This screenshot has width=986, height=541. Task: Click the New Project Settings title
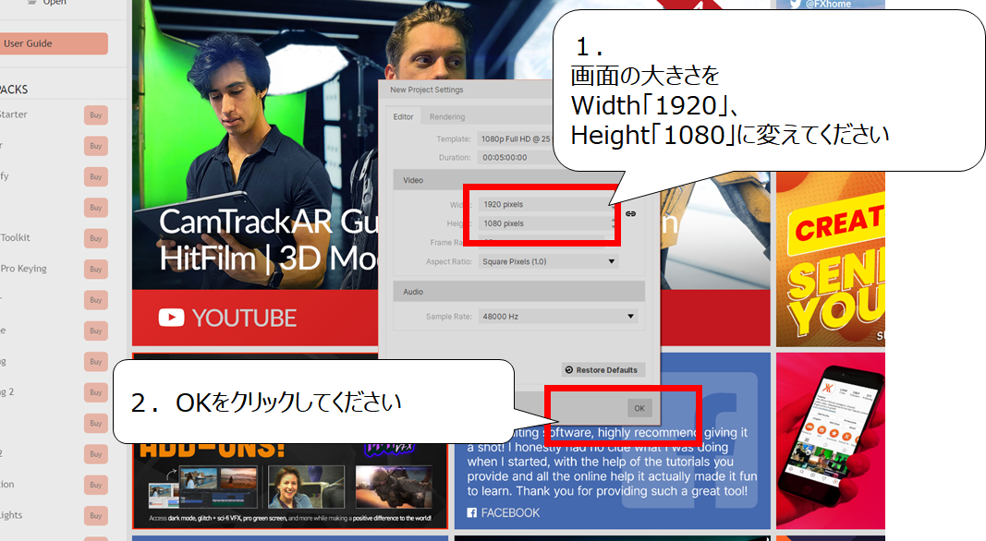pos(426,90)
